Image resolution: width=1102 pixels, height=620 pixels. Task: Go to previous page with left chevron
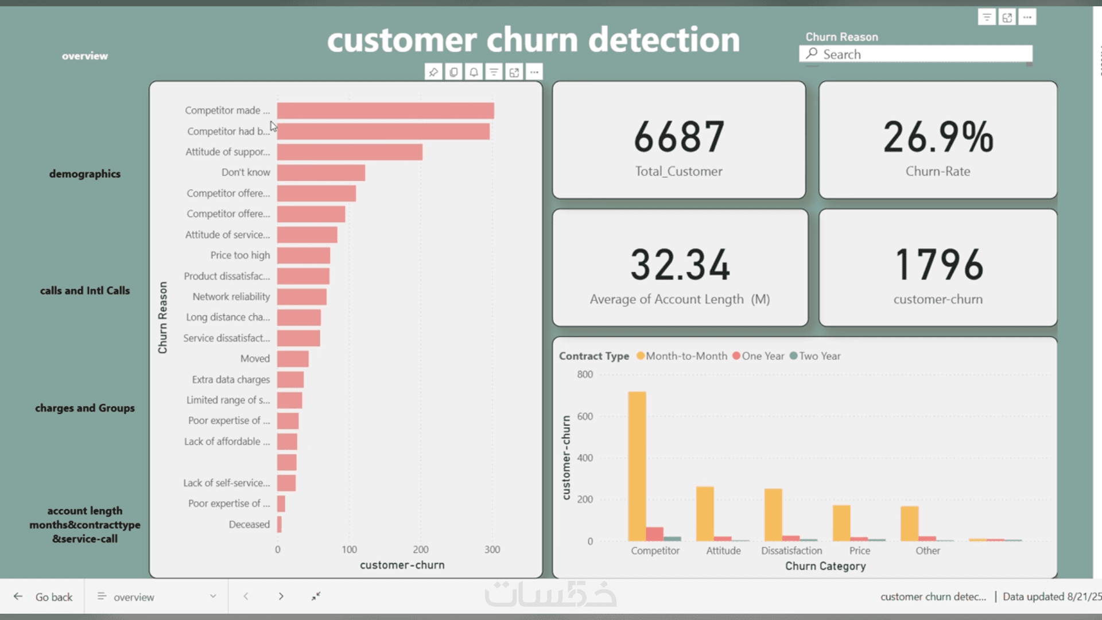pos(246,596)
